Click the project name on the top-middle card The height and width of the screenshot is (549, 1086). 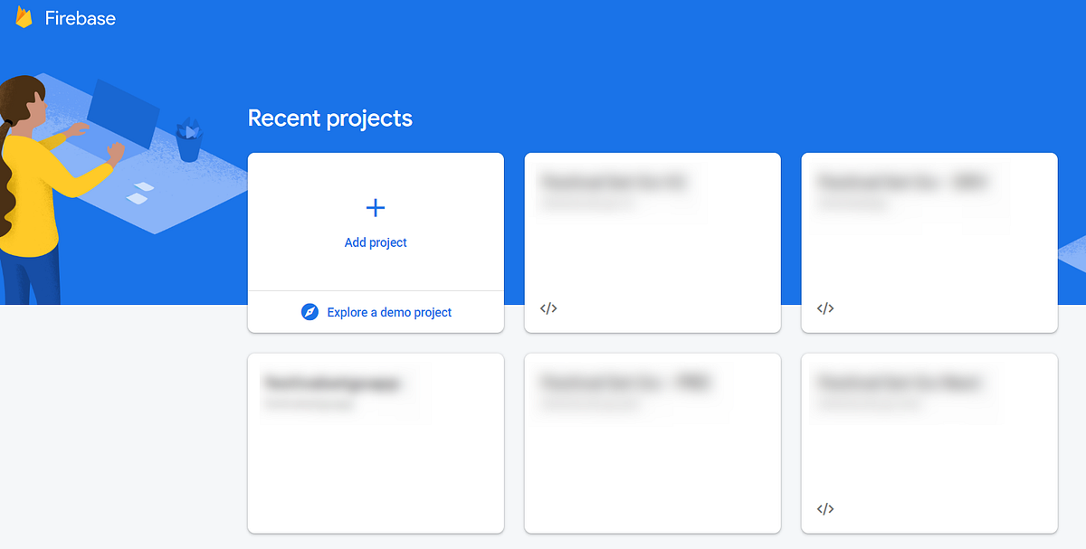[615, 182]
